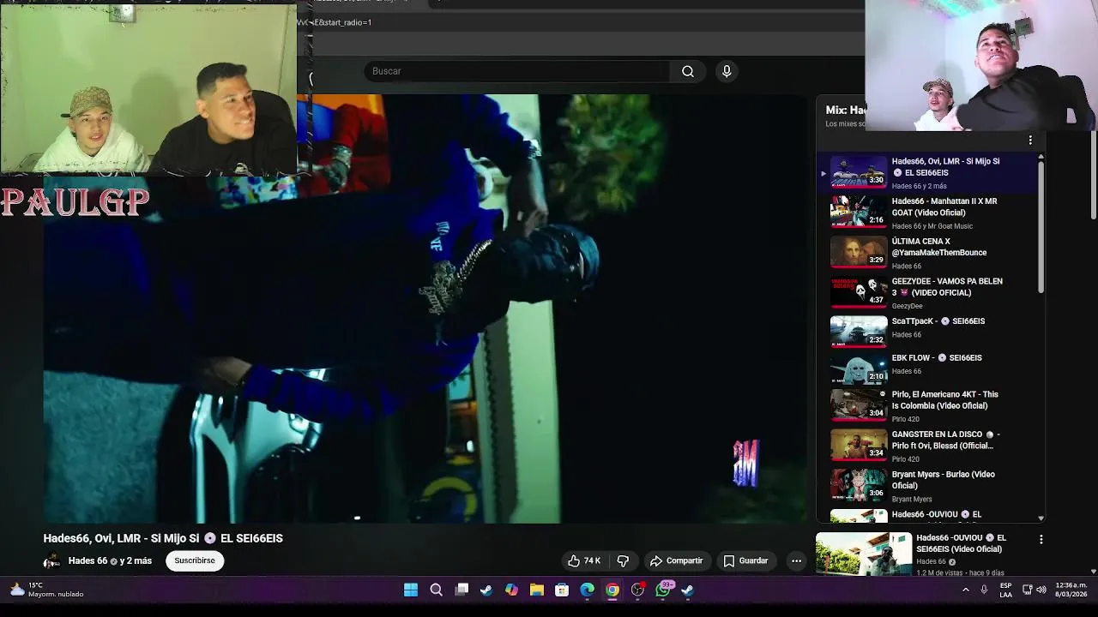Screen dimensions: 1098x617
Task: Open the Hades 66 channel link
Action: pos(87,560)
